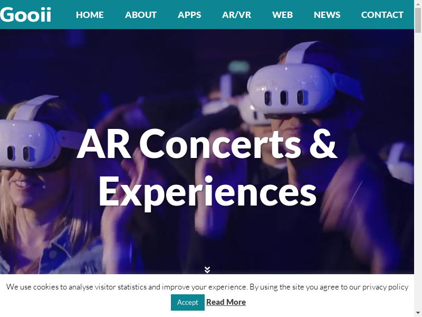Open the CONTACT page
This screenshot has width=422, height=317.
382,15
